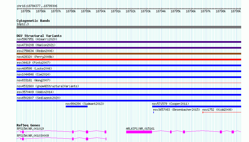Click the 18791k ruler tick label
This screenshot has height=142, width=249.
[x=116, y=11]
